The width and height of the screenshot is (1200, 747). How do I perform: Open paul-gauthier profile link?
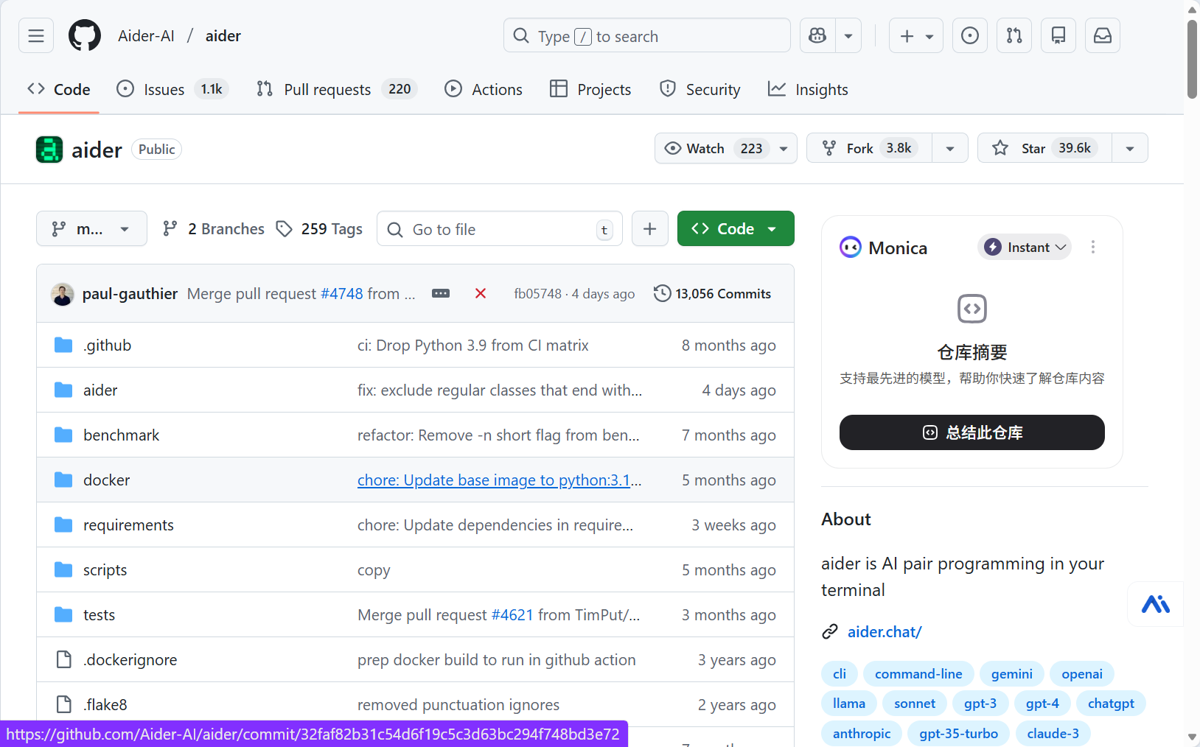tap(130, 293)
